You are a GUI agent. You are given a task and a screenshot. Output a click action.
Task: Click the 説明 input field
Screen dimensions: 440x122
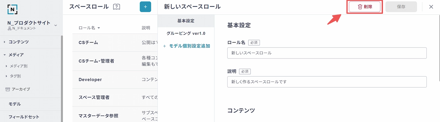coord(327,82)
